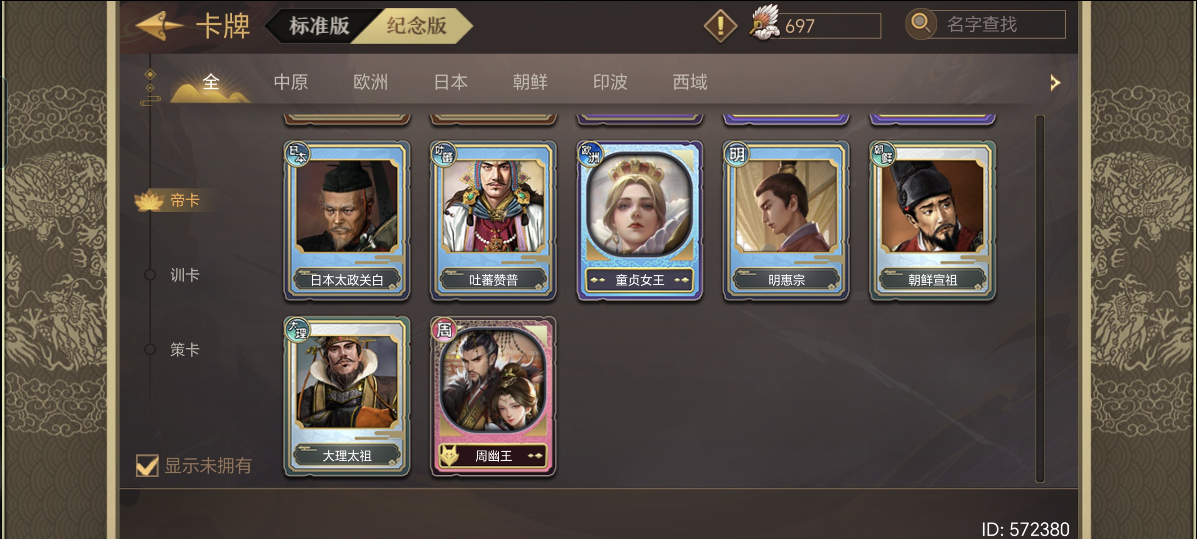This screenshot has width=1197, height=539.
Task: Click the 明 faction badge on 明惠宗 card
Action: (x=736, y=154)
